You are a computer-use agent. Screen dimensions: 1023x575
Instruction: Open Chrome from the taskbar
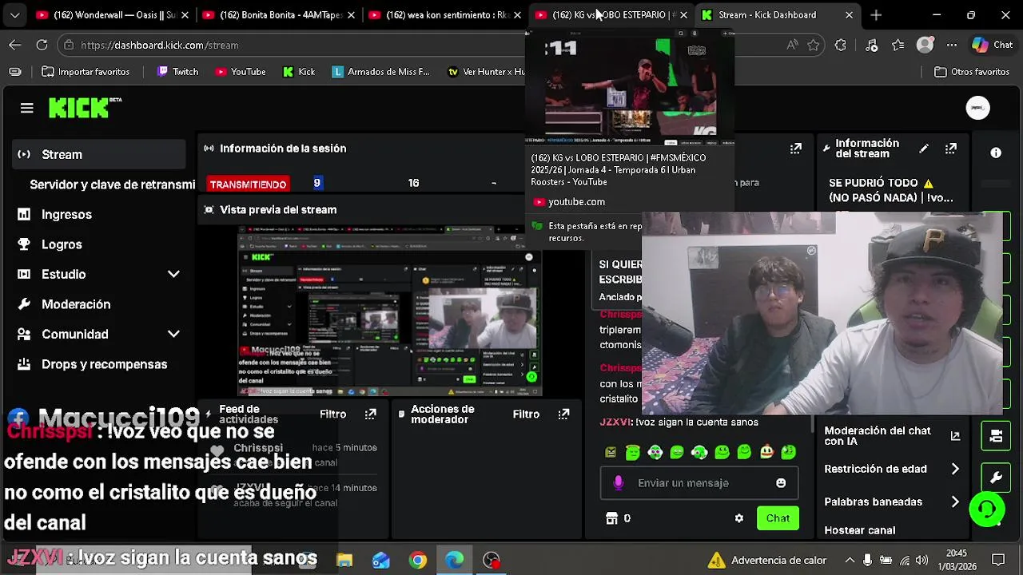[418, 561]
